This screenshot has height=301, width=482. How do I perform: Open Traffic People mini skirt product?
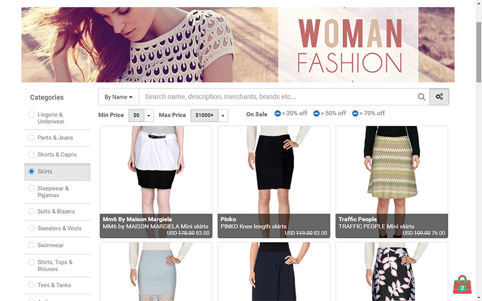(x=392, y=182)
